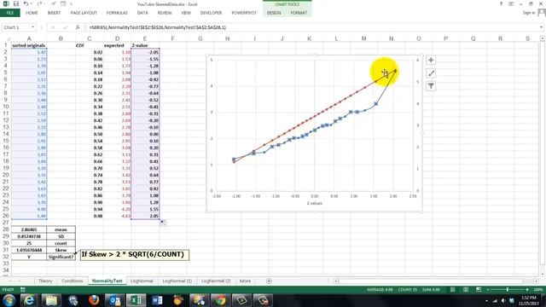Viewport: 546px width, 307px height.
Task: Click the Auto Fill Options icon below column E
Action: click(x=163, y=223)
